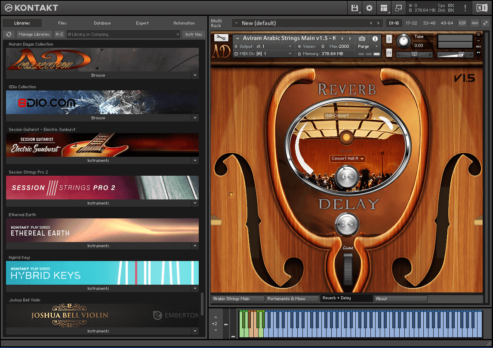This screenshot has height=348, width=493.
Task: Switch to the Database tab
Action: click(x=102, y=23)
